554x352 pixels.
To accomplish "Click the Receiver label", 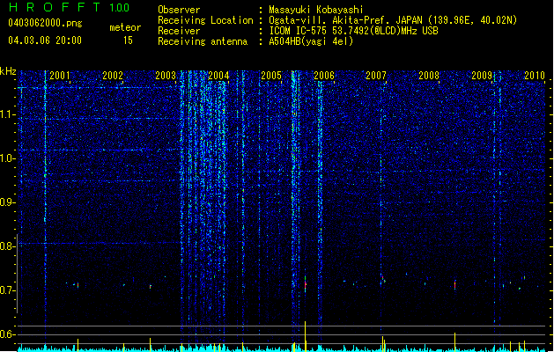I will click(x=179, y=31).
